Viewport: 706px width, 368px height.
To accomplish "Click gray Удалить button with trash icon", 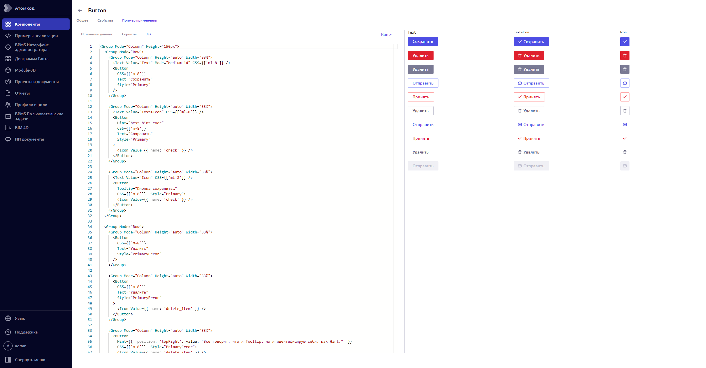I will coord(529,69).
